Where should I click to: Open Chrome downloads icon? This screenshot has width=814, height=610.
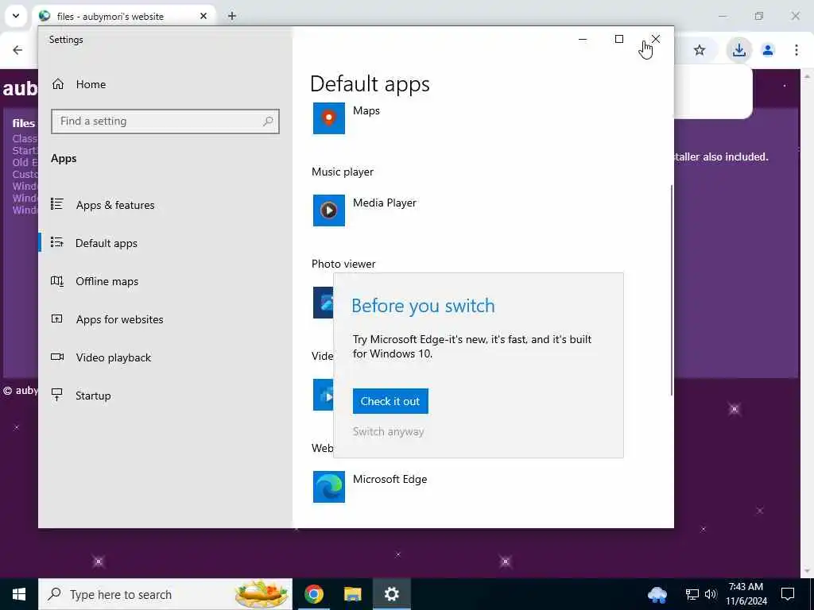(x=738, y=50)
